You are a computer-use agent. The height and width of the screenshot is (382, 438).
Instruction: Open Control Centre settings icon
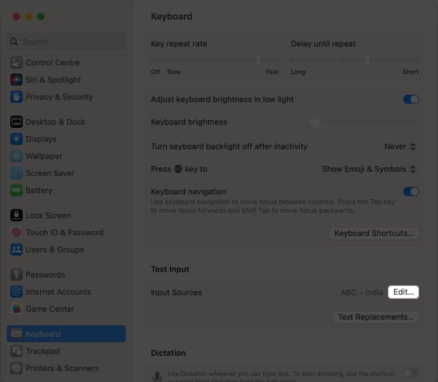pos(16,62)
